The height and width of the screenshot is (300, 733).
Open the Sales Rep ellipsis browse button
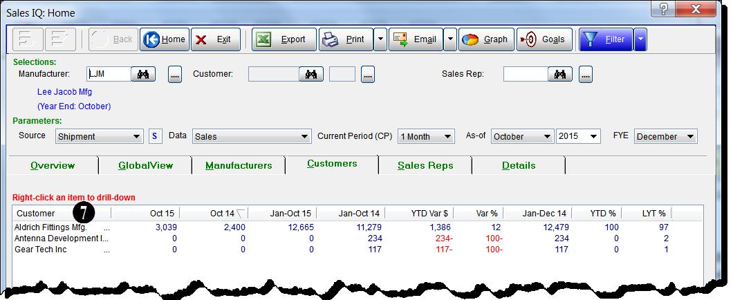click(586, 74)
